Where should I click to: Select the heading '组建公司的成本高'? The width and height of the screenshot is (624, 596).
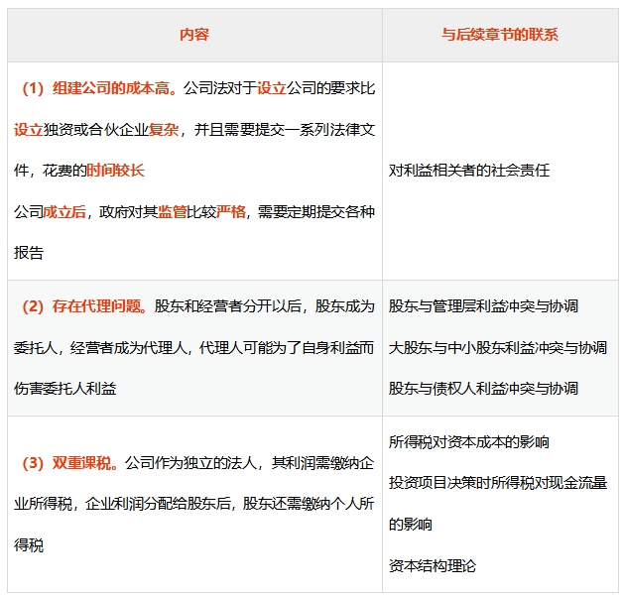tap(111, 88)
